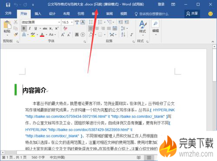The image size is (217, 161).
Task: Select the Format Painter brush
Action: tap(16, 34)
